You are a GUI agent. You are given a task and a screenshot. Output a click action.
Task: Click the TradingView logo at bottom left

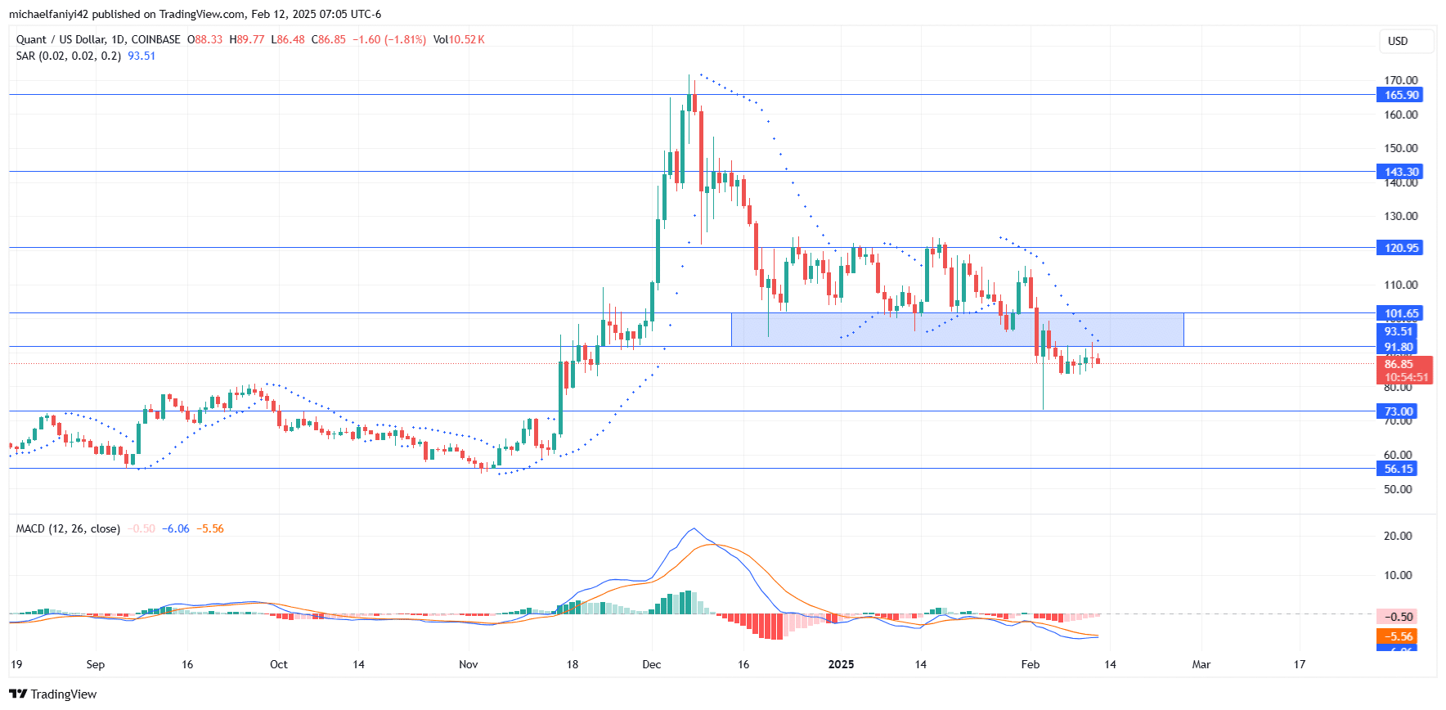[x=53, y=694]
